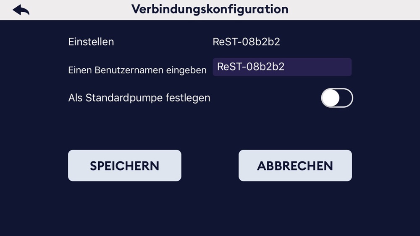The height and width of the screenshot is (236, 420).
Task: Tap the header bar title text
Action: pyautogui.click(x=210, y=9)
